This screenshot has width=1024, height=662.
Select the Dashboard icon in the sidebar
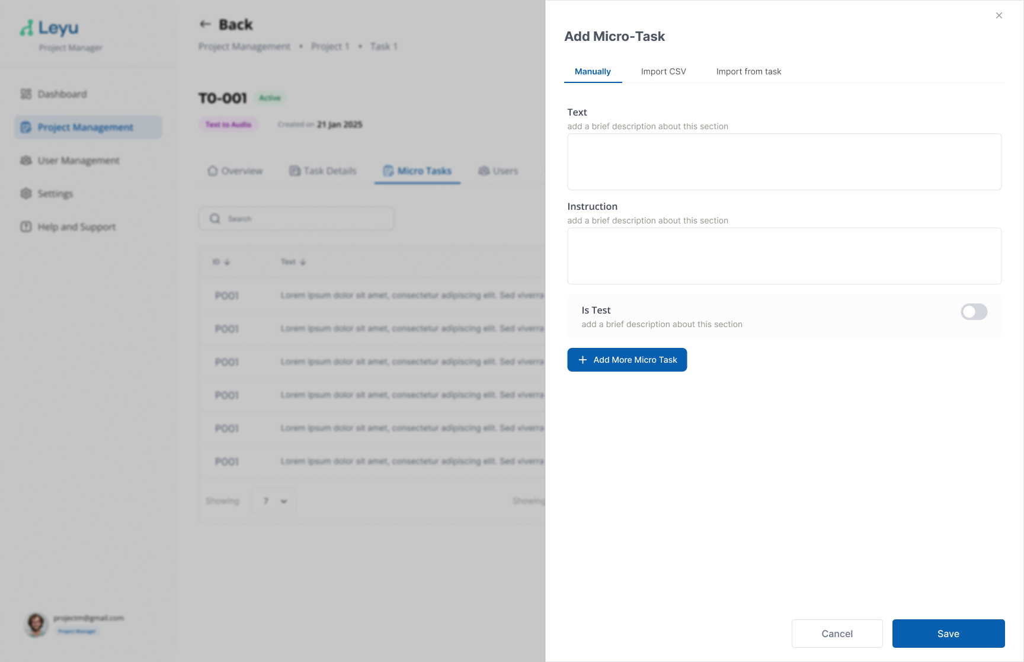25,94
